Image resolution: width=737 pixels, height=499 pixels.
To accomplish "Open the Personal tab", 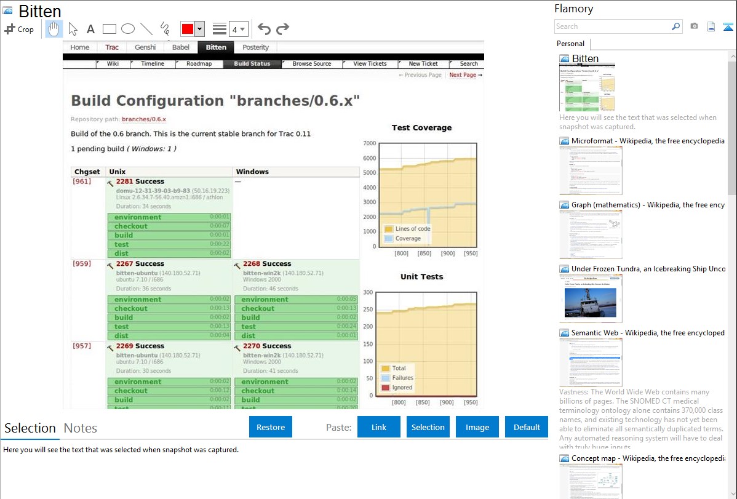I will click(x=570, y=44).
